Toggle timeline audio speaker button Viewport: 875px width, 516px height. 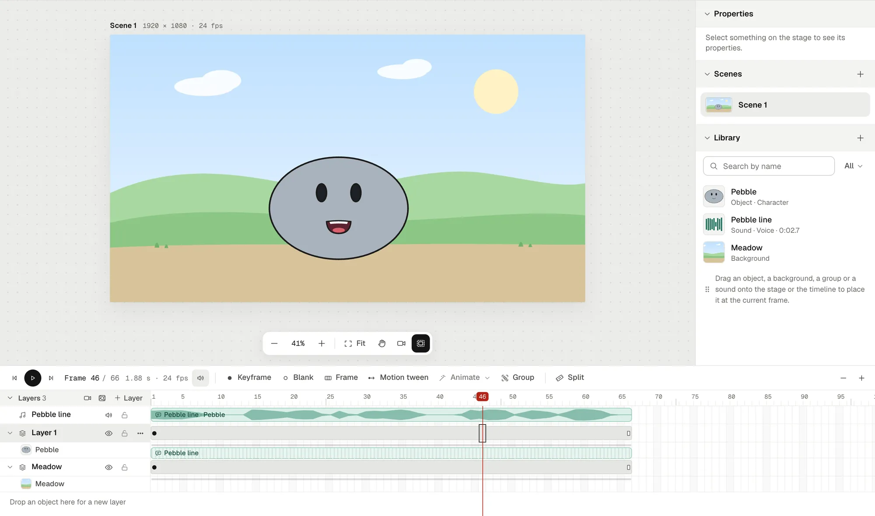(200, 378)
